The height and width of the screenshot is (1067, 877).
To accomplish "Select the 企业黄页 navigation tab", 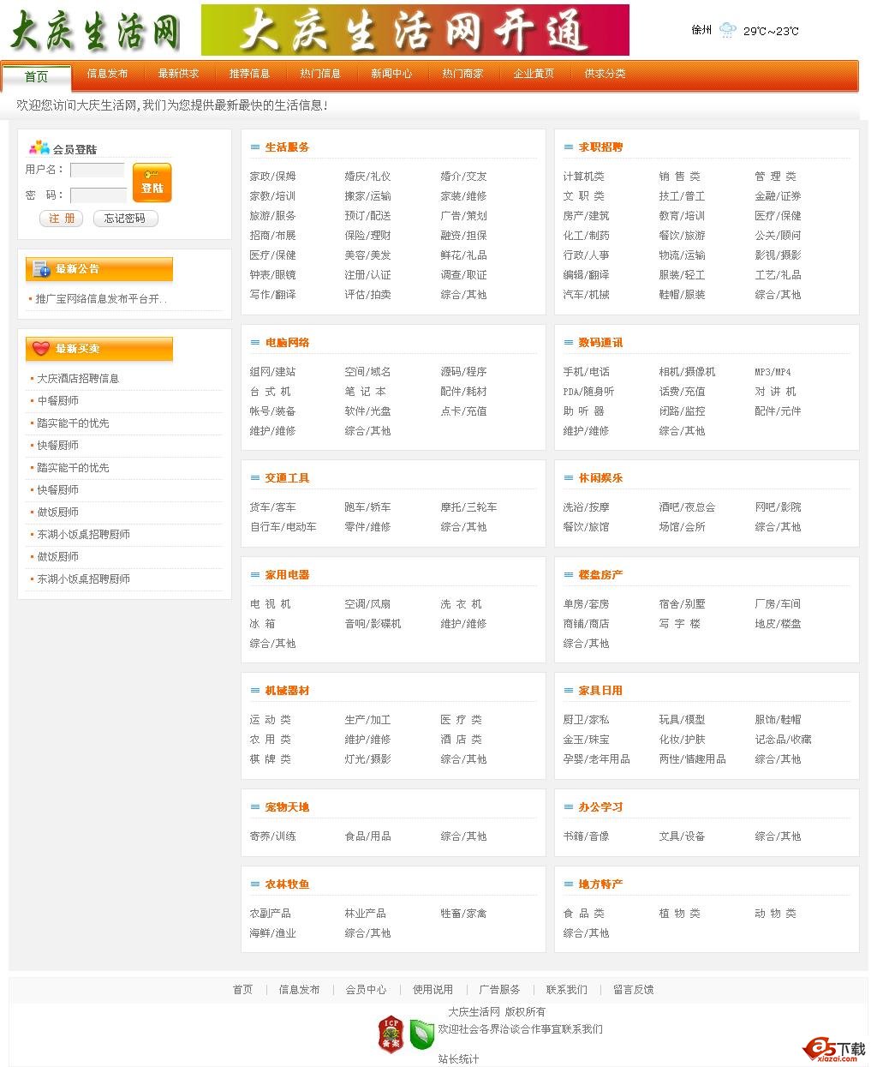I will click(x=534, y=74).
